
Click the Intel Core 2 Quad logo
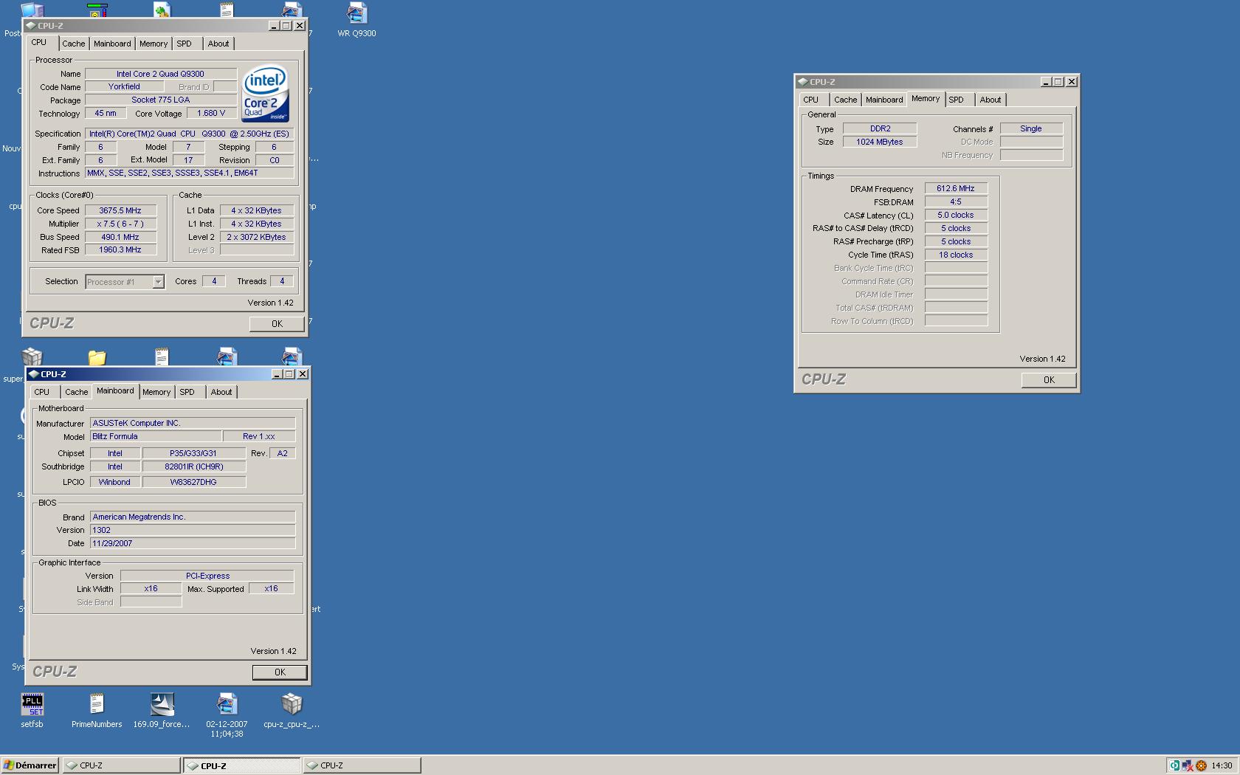(x=266, y=94)
